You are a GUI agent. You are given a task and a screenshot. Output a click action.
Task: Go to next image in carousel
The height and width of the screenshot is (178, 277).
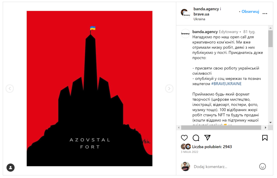click(169, 89)
